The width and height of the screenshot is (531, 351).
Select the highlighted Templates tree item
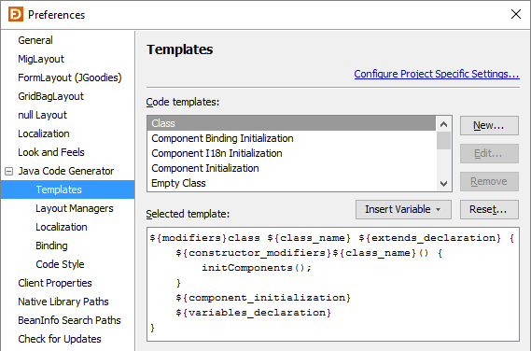tap(68, 190)
